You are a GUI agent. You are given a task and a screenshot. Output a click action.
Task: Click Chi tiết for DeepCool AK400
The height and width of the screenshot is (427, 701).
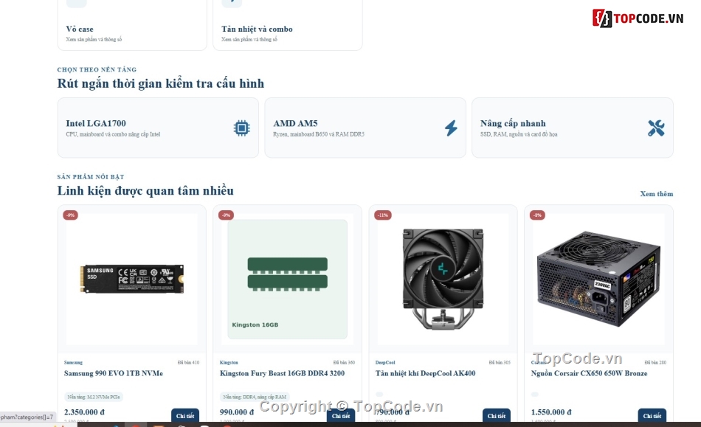pos(497,415)
